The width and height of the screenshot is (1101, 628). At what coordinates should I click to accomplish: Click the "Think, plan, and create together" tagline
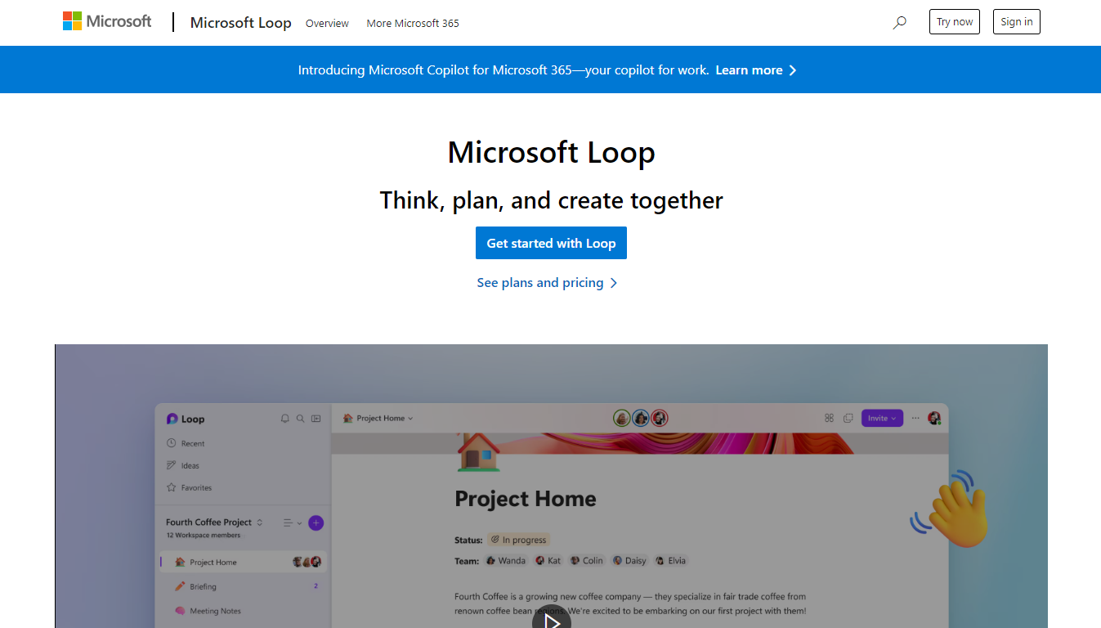[x=552, y=200]
